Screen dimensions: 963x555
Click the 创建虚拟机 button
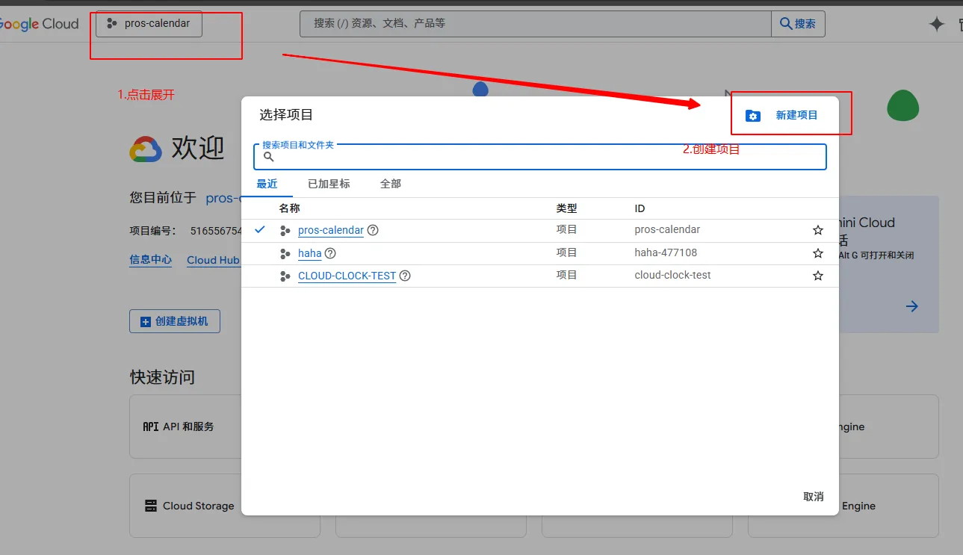[175, 322]
